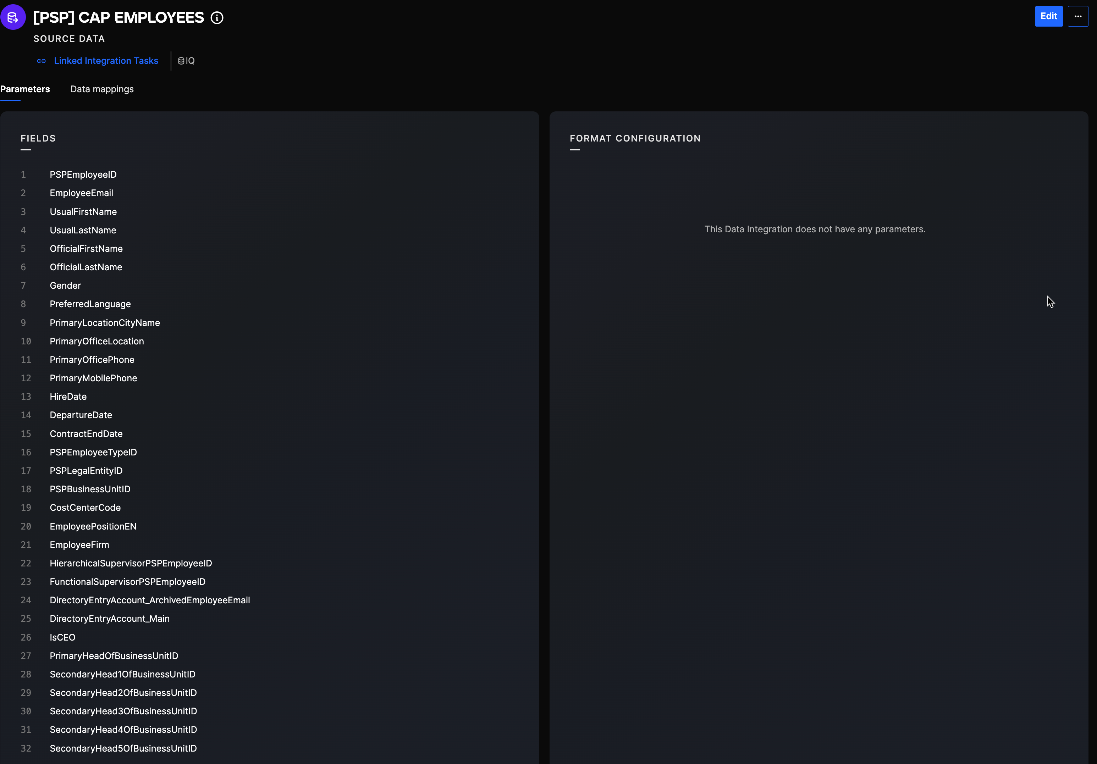The image size is (1097, 764).
Task: Click the purple source data export icon
Action: [x=13, y=17]
